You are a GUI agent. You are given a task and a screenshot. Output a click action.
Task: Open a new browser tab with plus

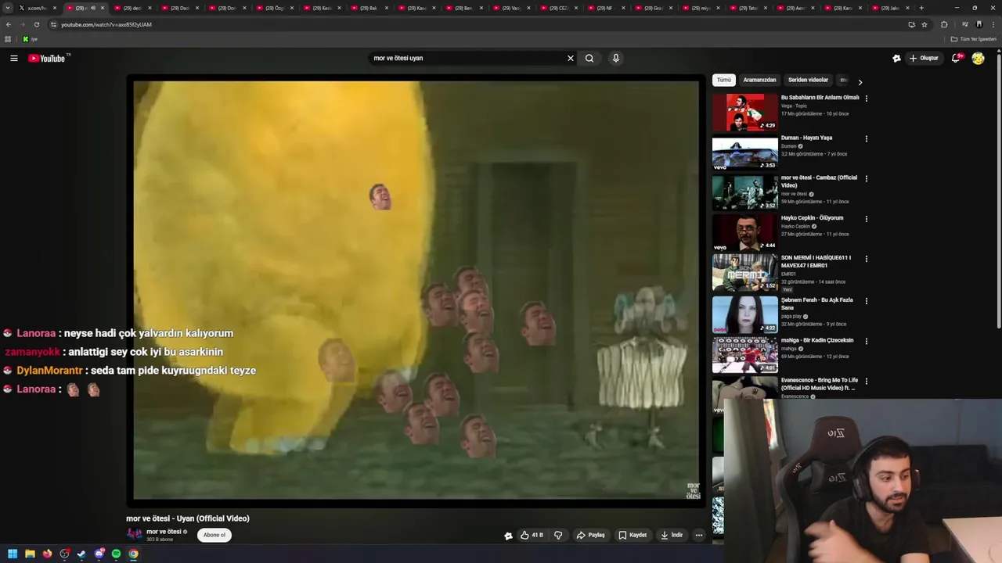pos(921,8)
